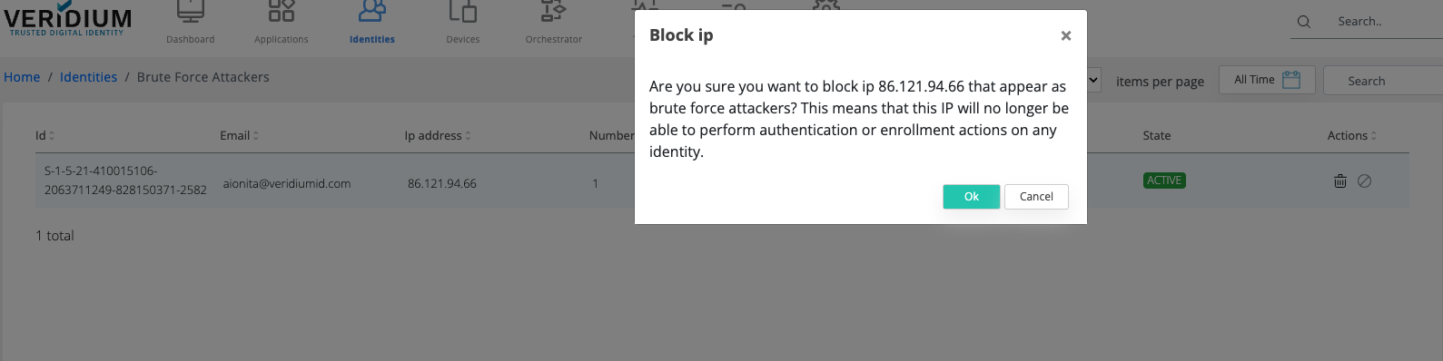The height and width of the screenshot is (361, 1443).
Task: Cancel the Block ip dialog
Action: click(x=1036, y=197)
